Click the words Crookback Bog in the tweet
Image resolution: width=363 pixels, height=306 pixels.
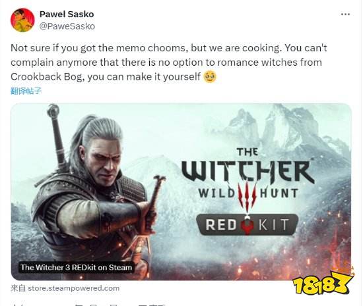46,76
